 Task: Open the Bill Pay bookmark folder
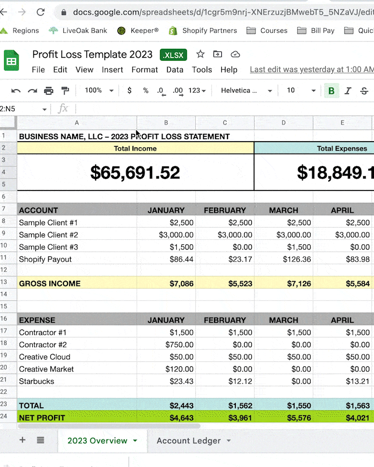[x=315, y=31]
